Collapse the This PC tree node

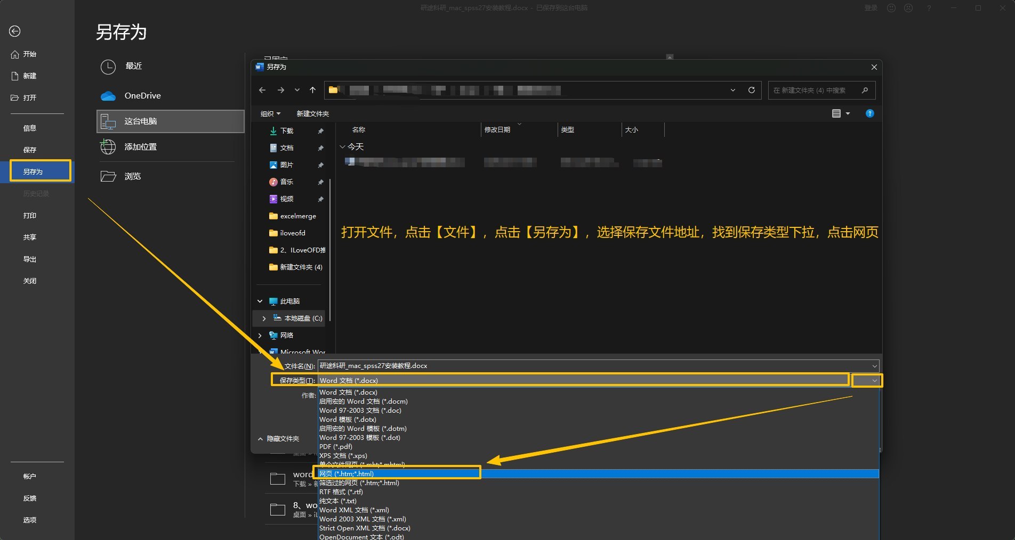click(260, 301)
